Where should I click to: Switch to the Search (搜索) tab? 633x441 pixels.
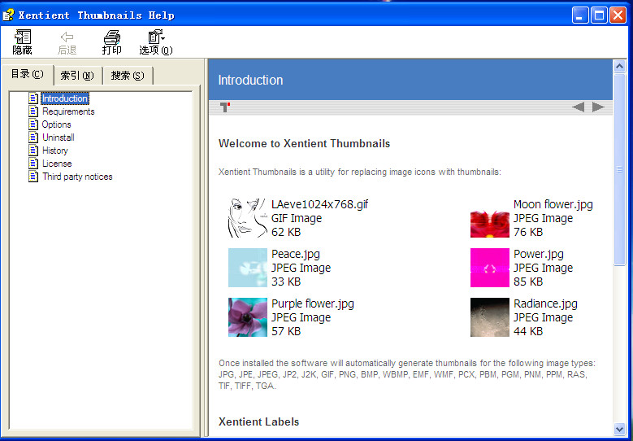128,76
